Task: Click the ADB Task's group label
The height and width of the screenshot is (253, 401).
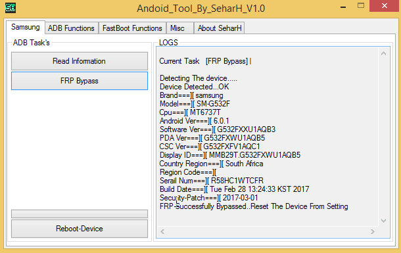Action: click(31, 43)
